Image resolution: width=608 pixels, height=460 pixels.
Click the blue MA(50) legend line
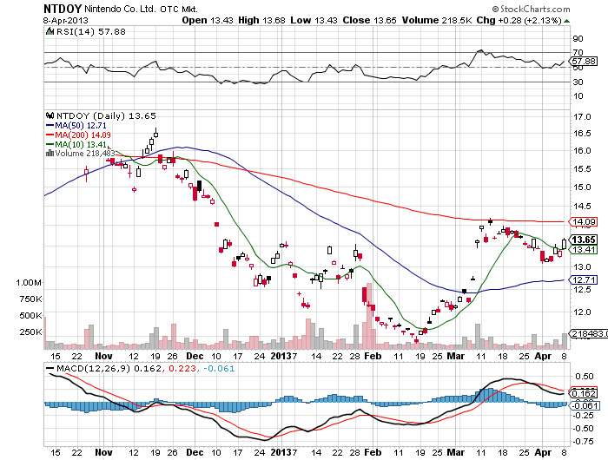tap(50, 126)
